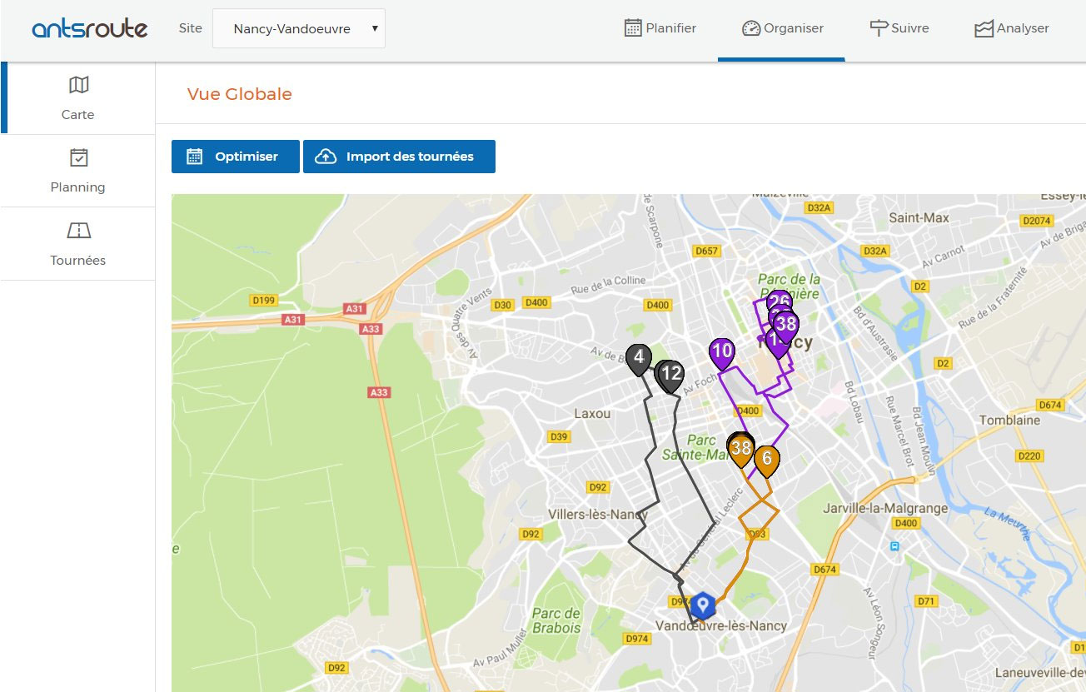Click the transit station icon near Jarville
This screenshot has width=1086, height=692.
click(894, 547)
